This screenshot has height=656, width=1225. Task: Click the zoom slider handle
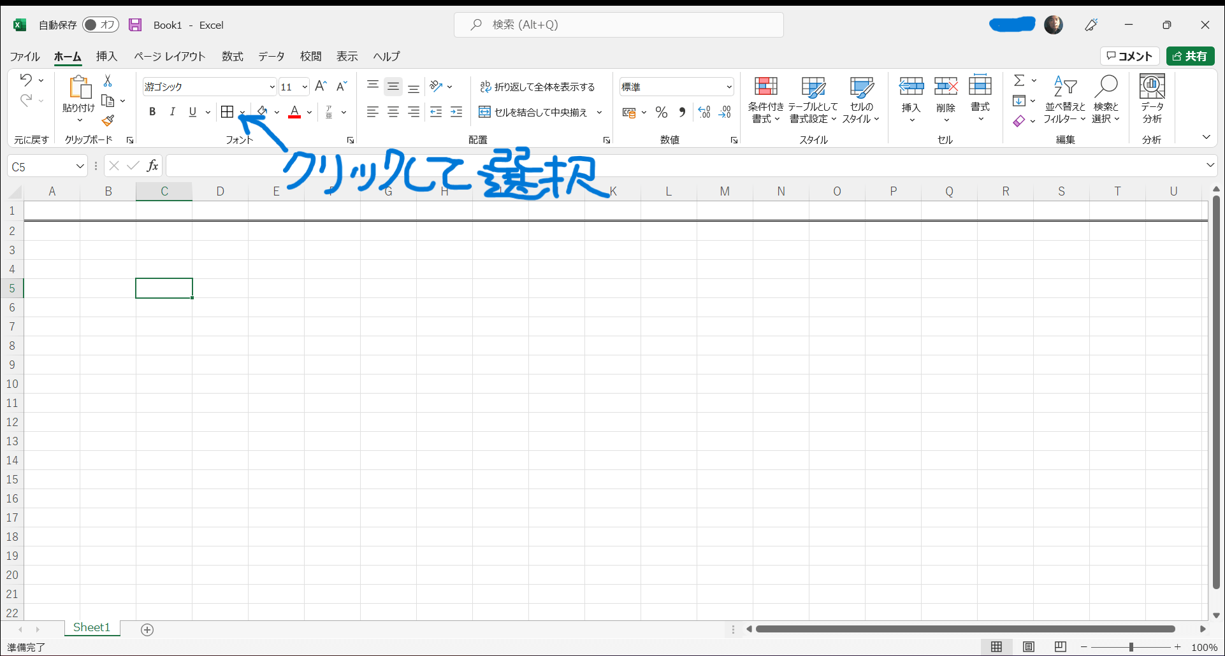pyautogui.click(x=1131, y=647)
